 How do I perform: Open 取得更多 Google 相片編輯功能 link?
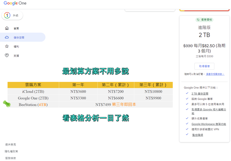tap(208, 111)
